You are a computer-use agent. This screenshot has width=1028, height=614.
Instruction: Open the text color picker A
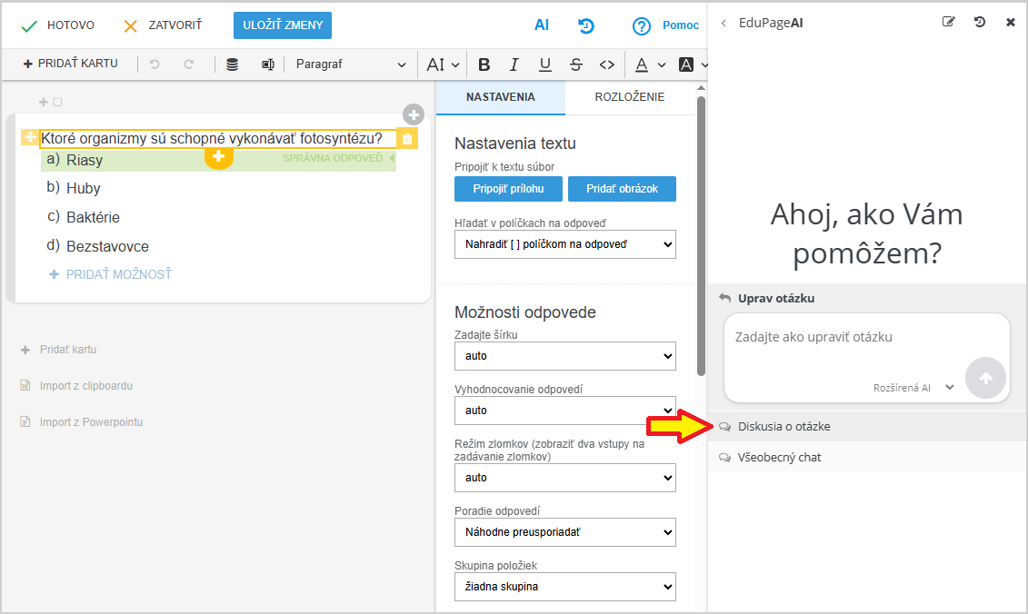tap(642, 64)
